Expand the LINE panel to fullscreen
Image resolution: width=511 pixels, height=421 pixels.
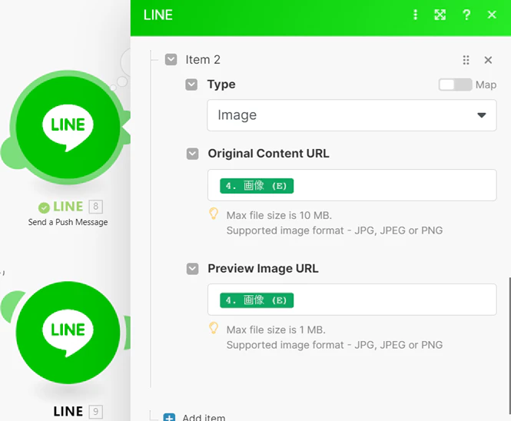point(440,15)
